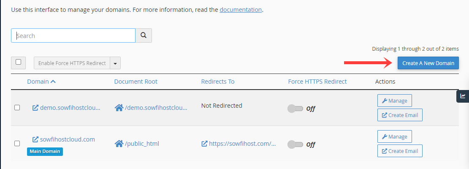Check the sowfihostcloud.com row checkbox
This screenshot has width=469, height=169.
point(17,144)
